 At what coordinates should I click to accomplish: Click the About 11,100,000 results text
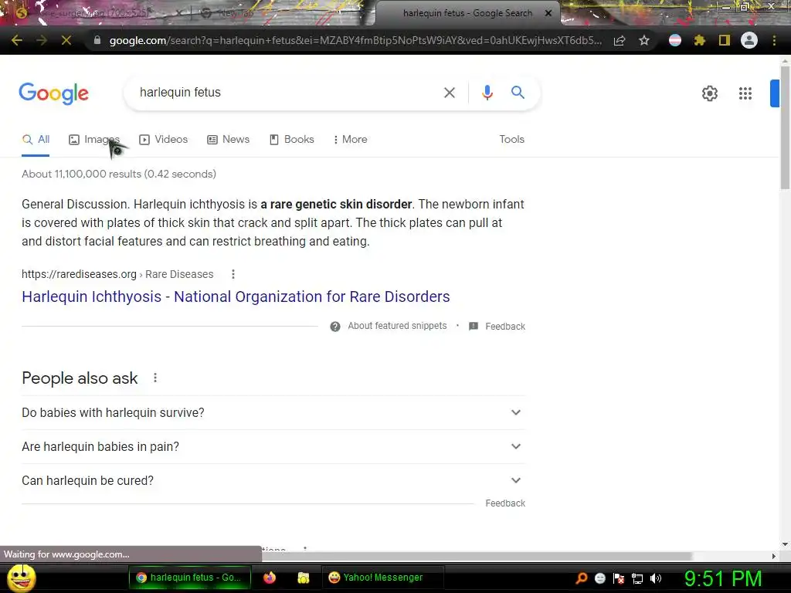(x=118, y=174)
